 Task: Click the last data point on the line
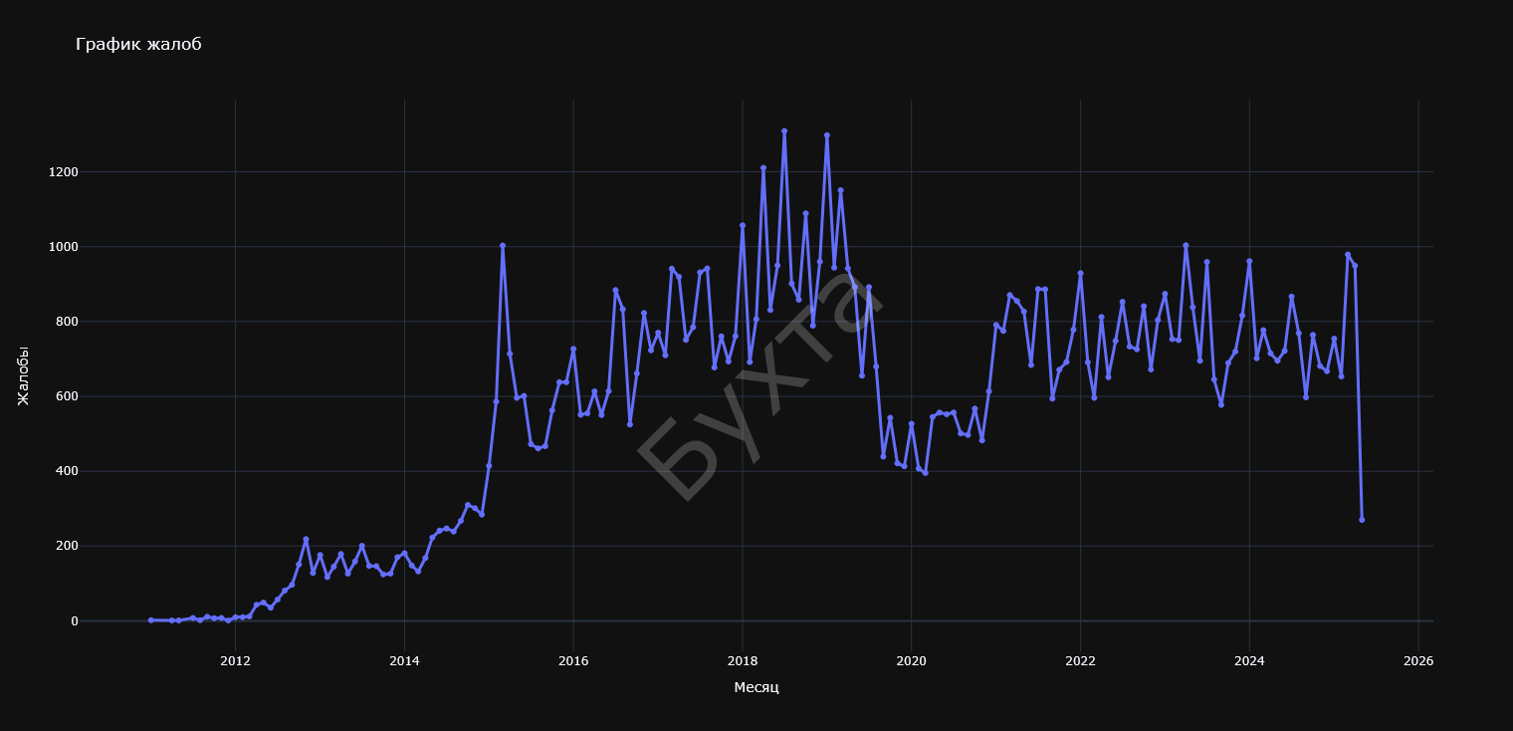click(x=1362, y=520)
